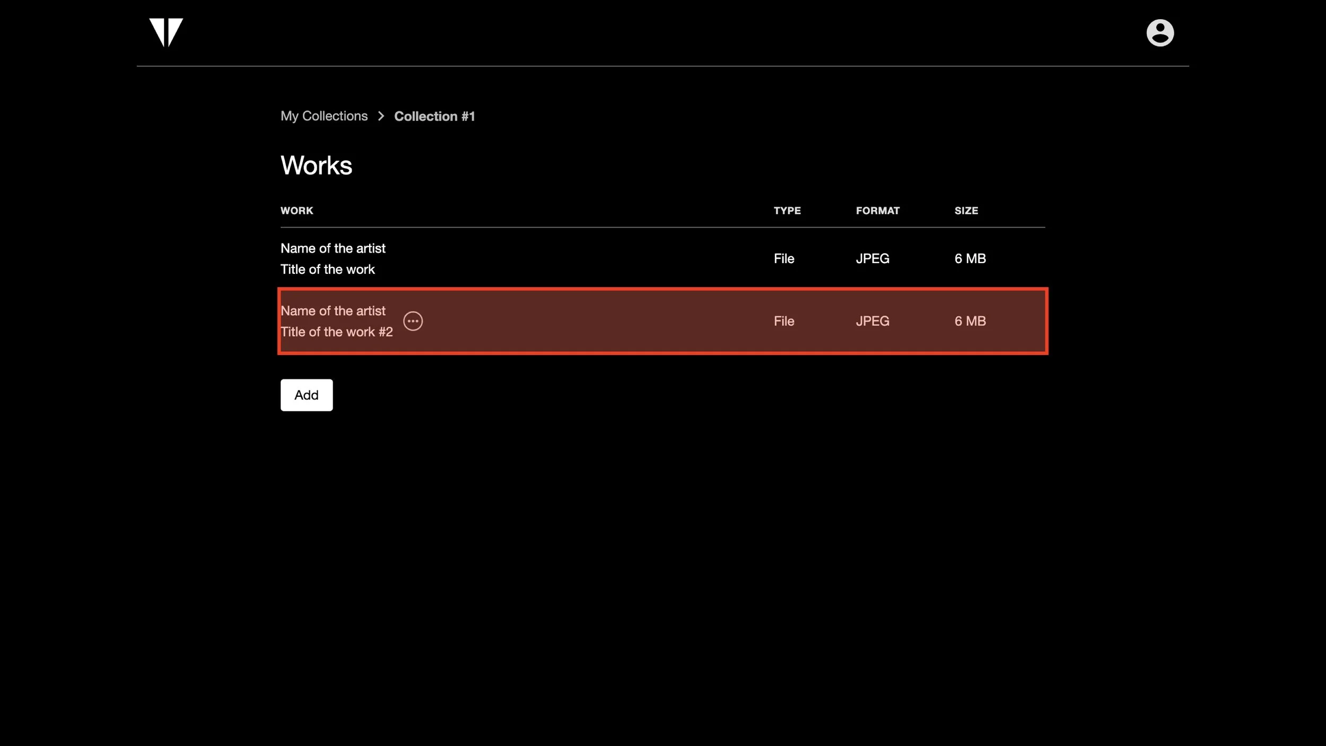
Task: Click the JPEG format in highlighted row
Action: pos(872,321)
